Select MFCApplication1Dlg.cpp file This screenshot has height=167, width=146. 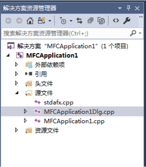click(79, 112)
